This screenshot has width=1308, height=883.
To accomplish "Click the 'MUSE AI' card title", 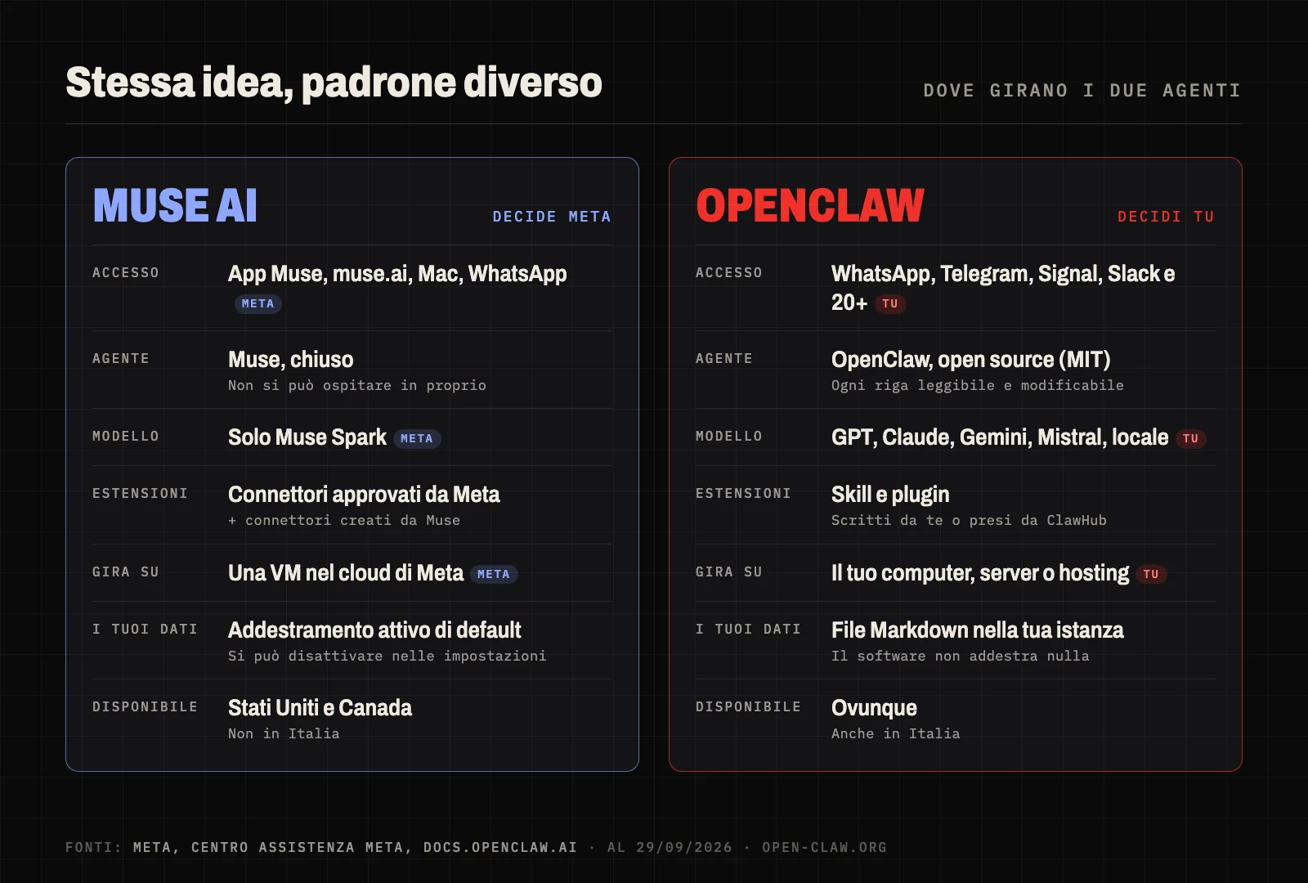I will pyautogui.click(x=175, y=206).
